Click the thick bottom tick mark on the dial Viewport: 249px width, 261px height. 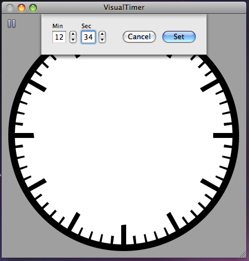click(124, 235)
